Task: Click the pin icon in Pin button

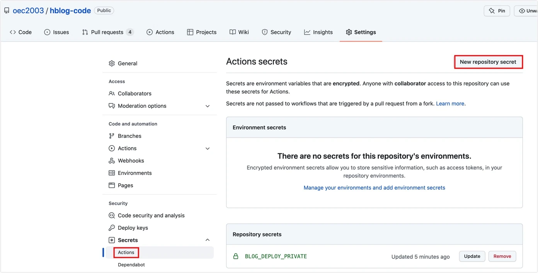Action: coord(492,11)
